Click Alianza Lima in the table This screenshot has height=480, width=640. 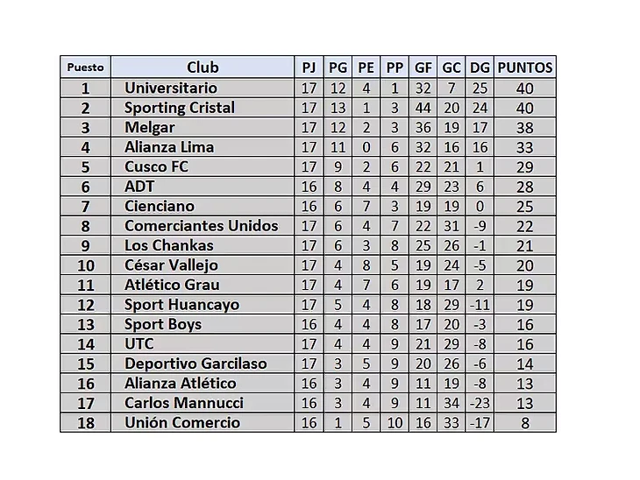pos(169,147)
